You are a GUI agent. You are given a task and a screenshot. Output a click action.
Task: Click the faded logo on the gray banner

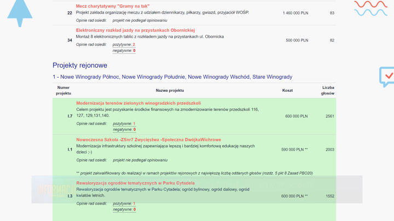[x=54, y=190]
